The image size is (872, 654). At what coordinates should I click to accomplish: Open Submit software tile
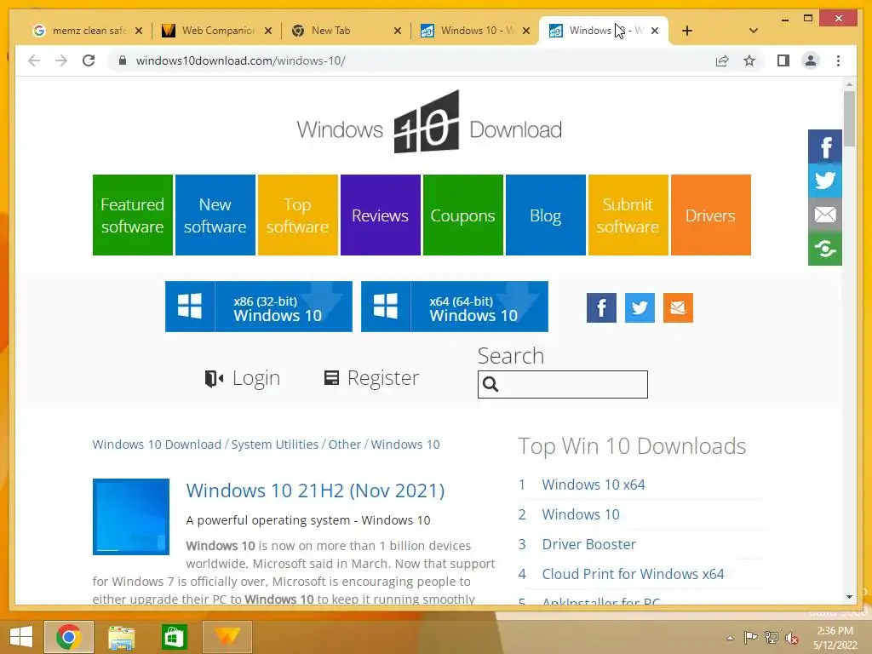[628, 215]
